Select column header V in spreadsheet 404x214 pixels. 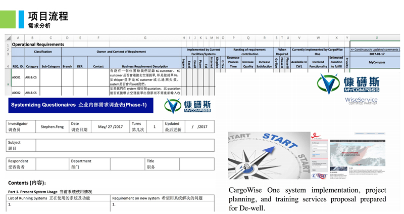[x=299, y=37]
